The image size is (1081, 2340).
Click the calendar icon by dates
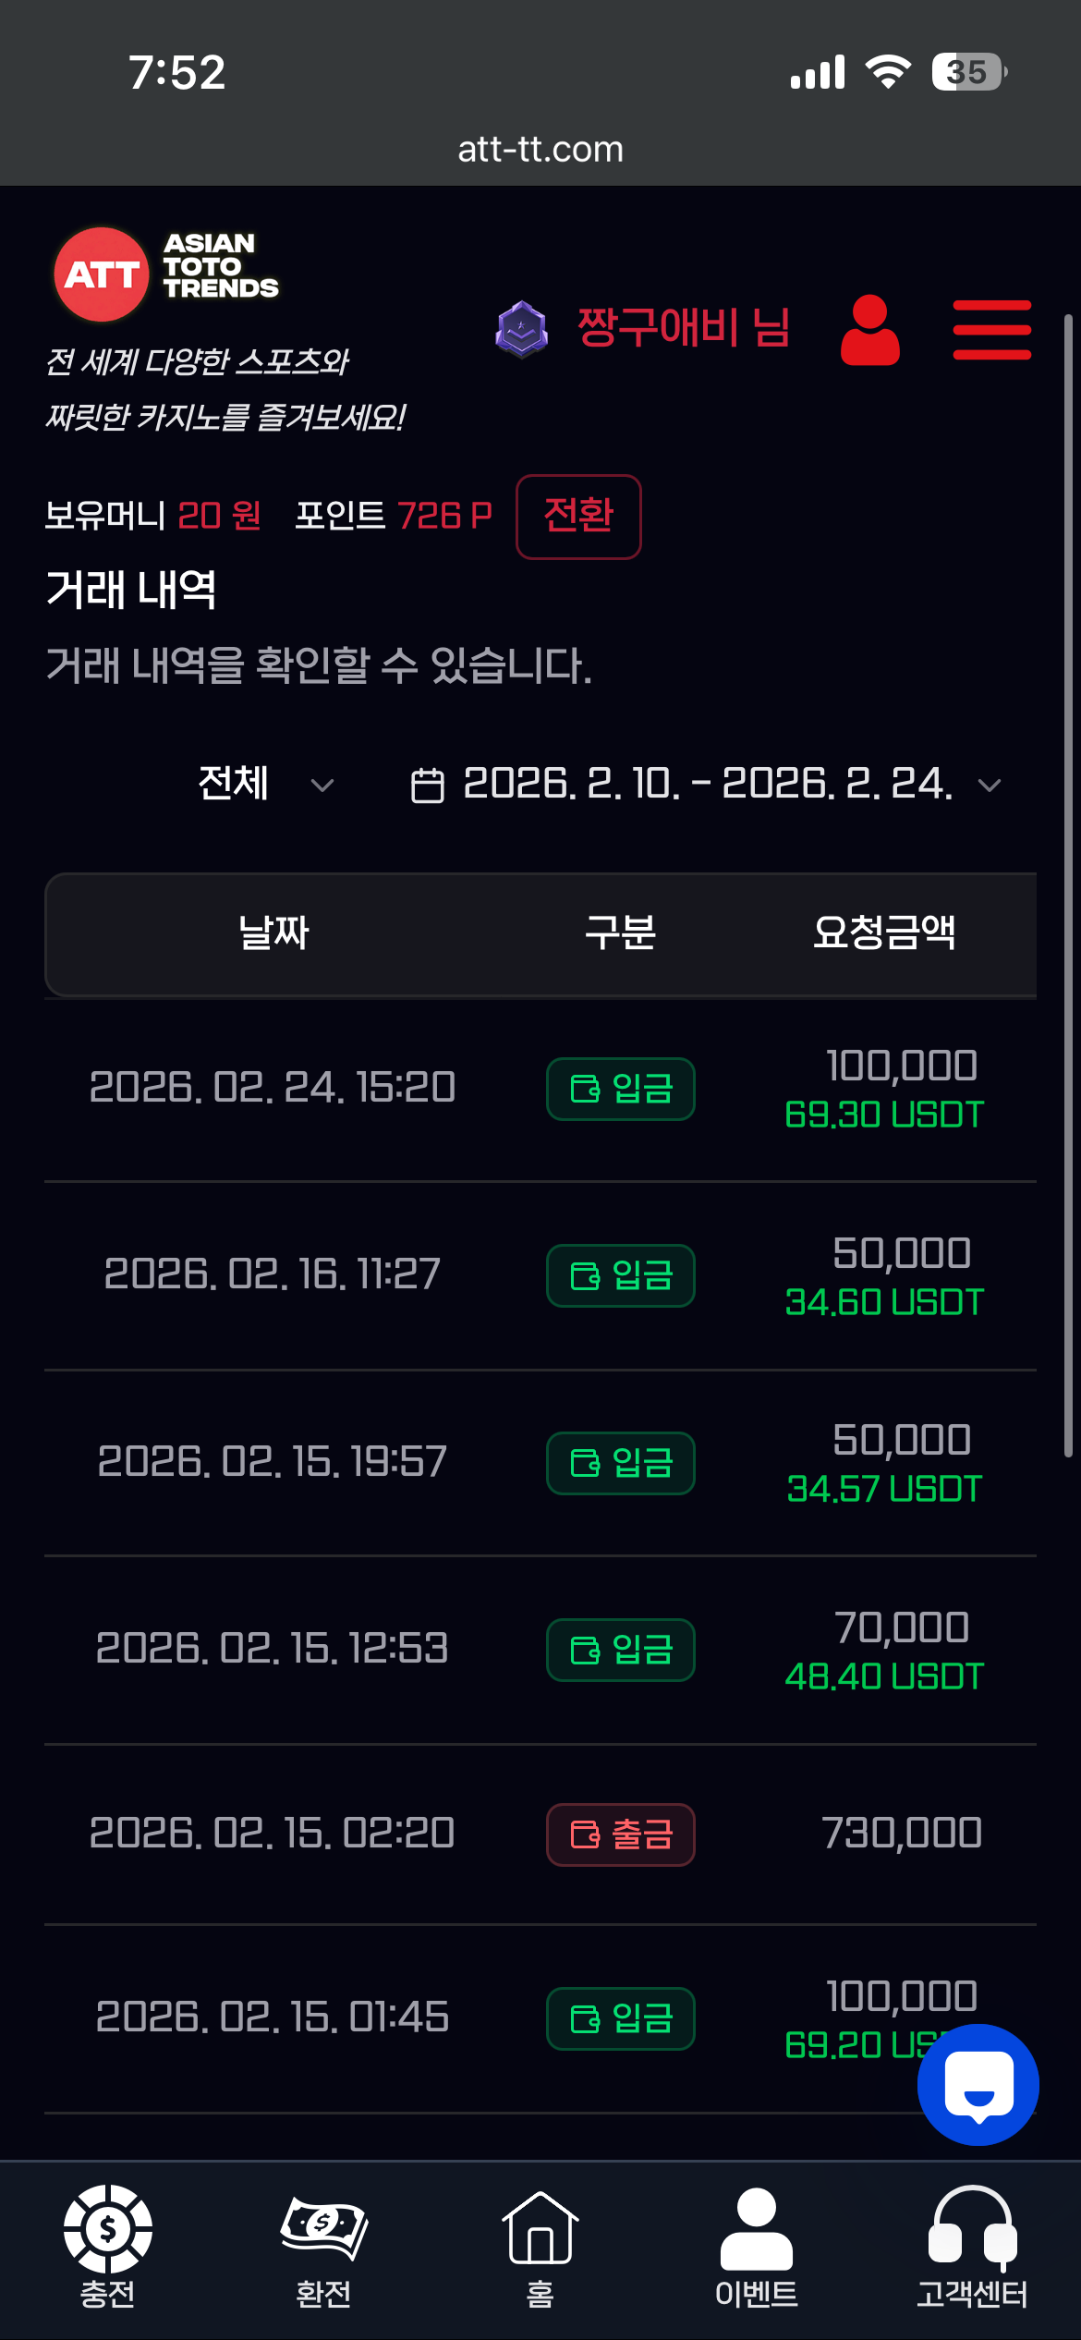[x=427, y=786]
